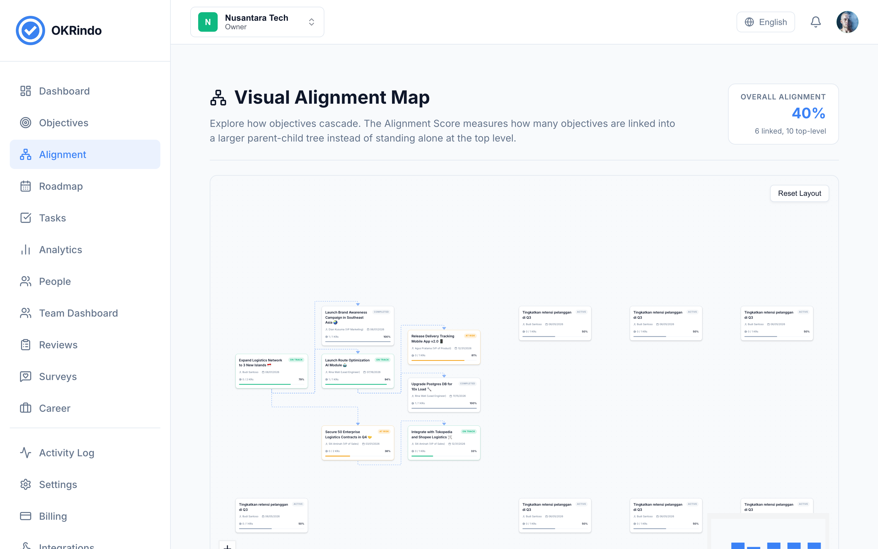Click the Objectives target icon
The image size is (878, 549).
(x=25, y=123)
